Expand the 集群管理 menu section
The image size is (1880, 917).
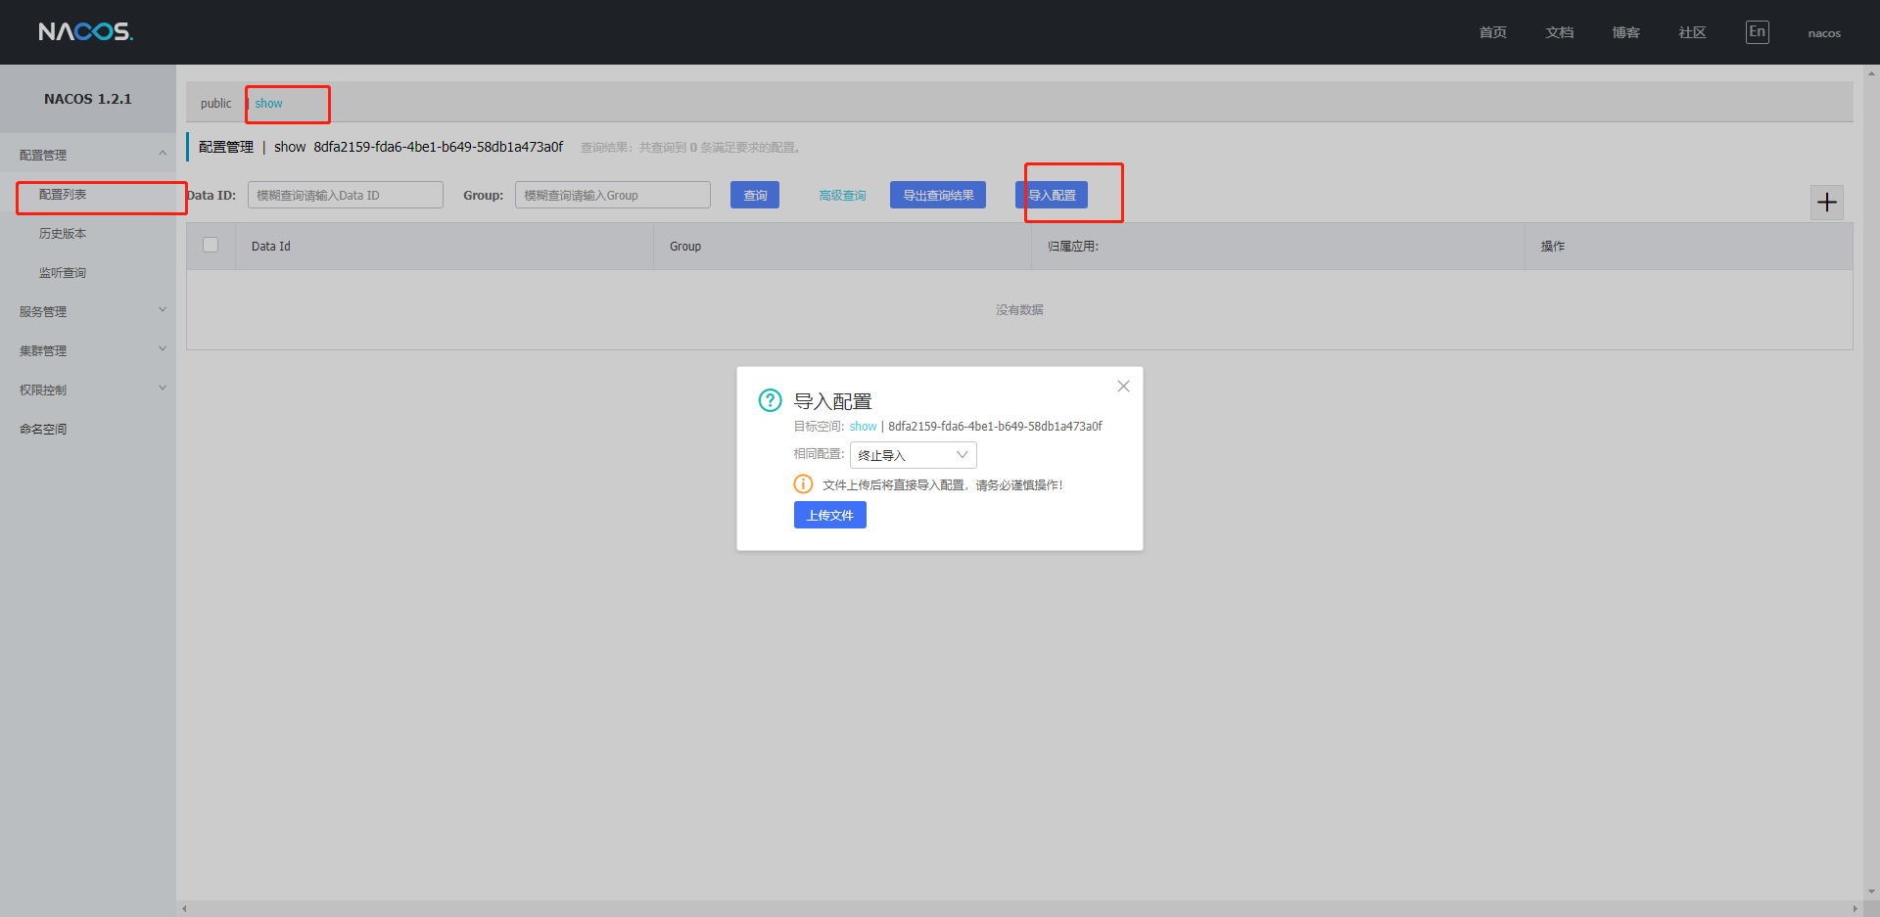point(88,350)
